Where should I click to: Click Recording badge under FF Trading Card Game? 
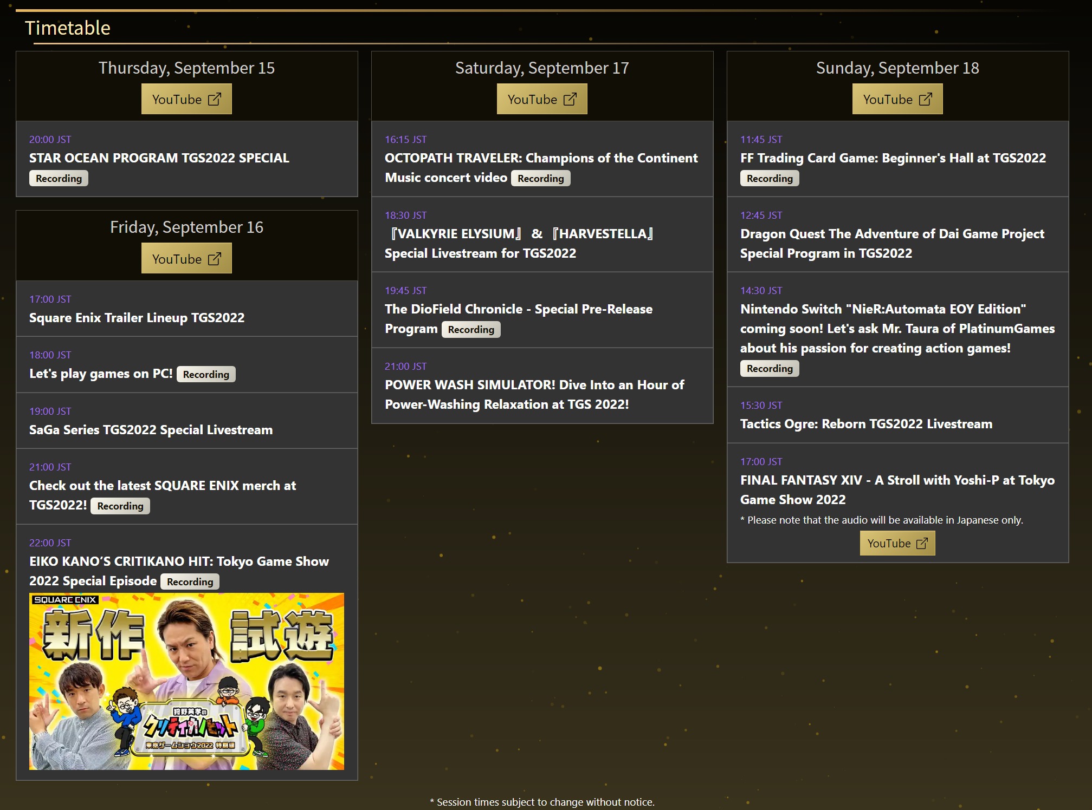pos(769,179)
